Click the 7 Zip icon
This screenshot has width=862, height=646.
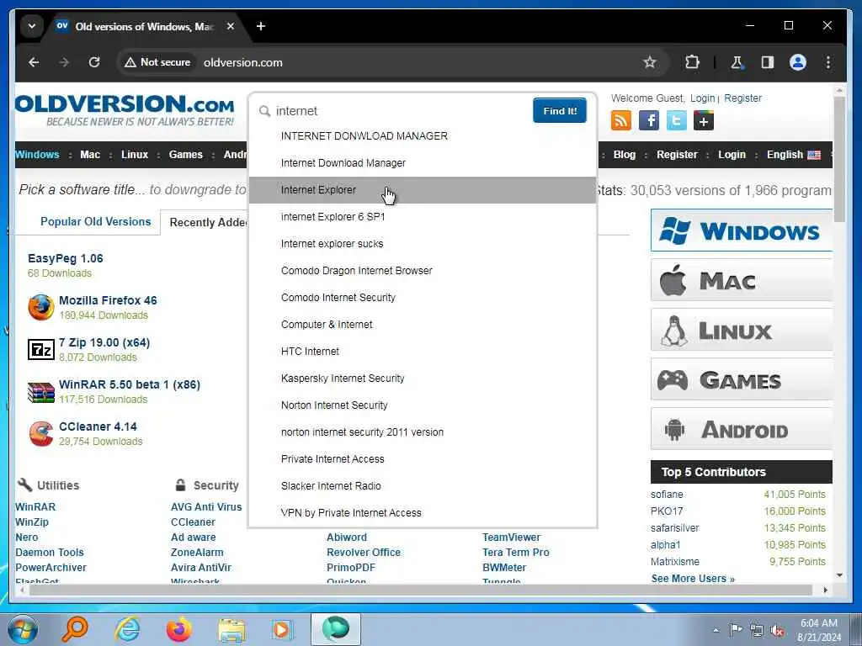41,349
